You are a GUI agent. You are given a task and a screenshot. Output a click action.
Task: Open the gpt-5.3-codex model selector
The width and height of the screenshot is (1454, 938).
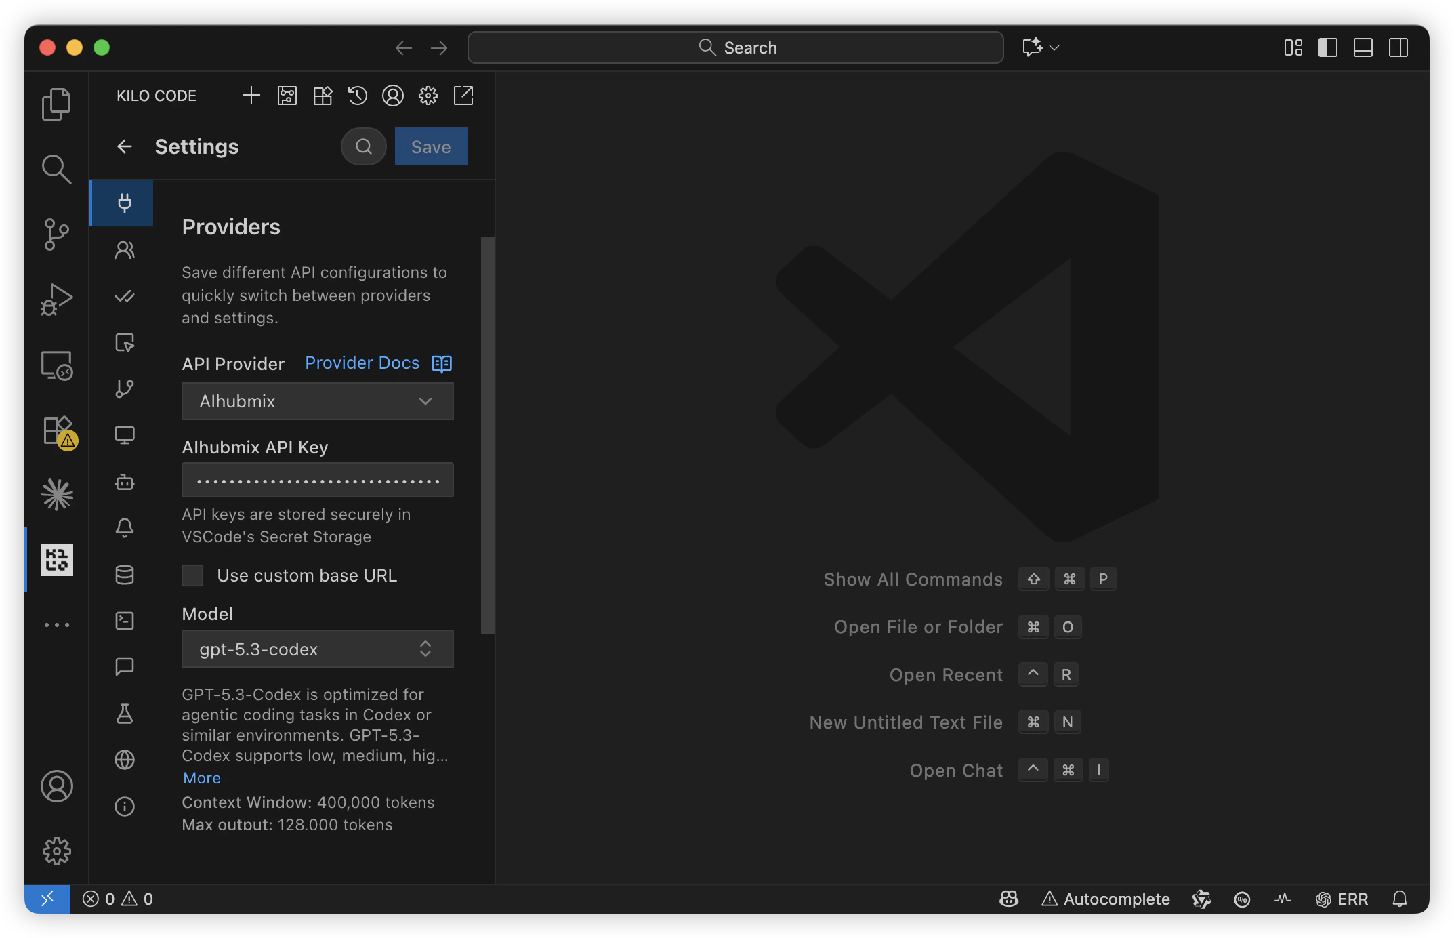[x=317, y=649]
